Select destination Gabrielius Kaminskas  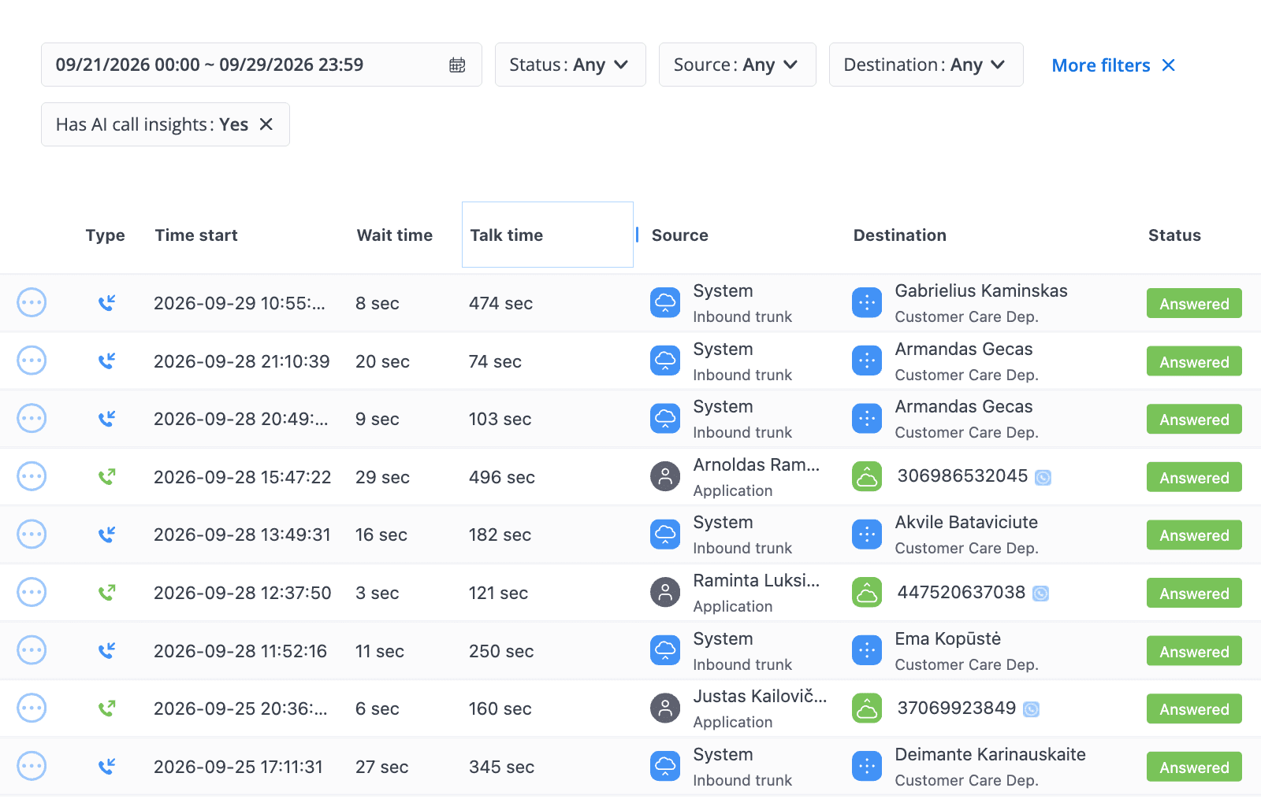click(981, 290)
